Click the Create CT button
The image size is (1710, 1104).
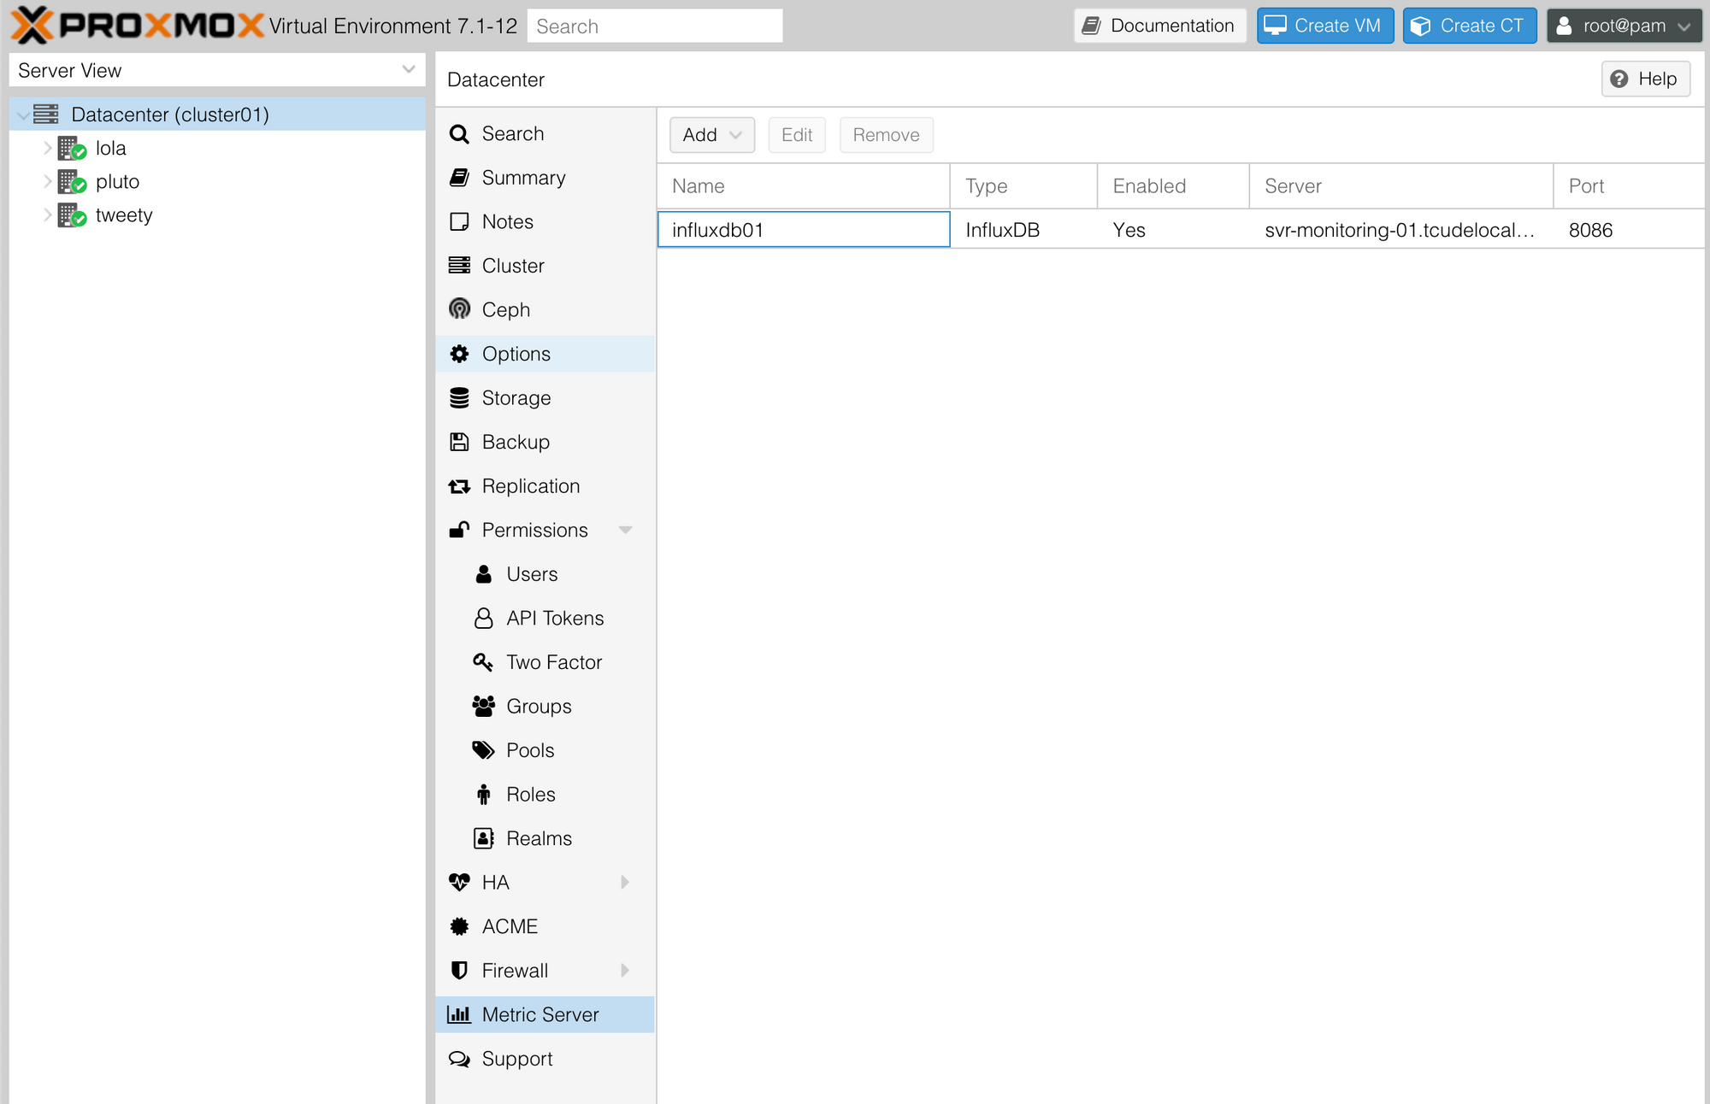pos(1470,26)
